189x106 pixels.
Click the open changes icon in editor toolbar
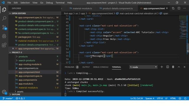tap(173, 8)
